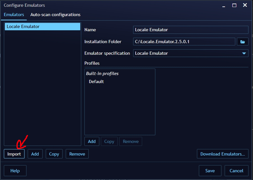Select the Default built-in profile
The image size is (253, 180).
tap(96, 81)
